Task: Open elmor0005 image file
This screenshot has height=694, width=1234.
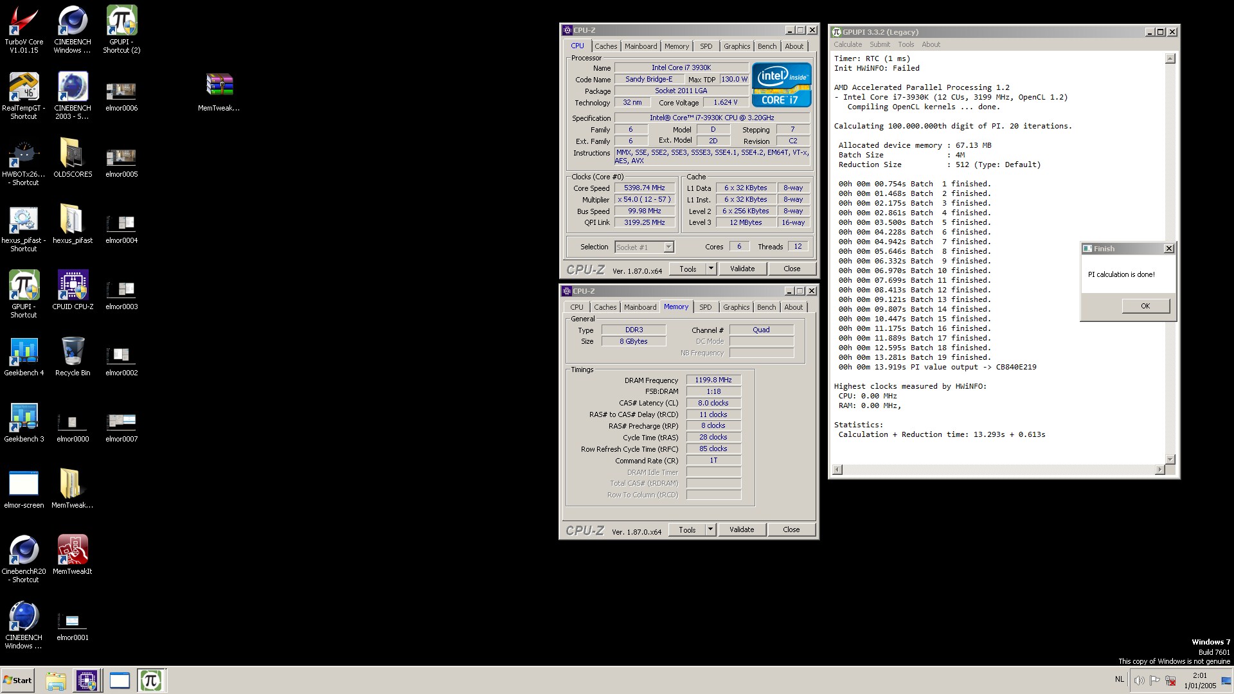Action: click(x=121, y=163)
